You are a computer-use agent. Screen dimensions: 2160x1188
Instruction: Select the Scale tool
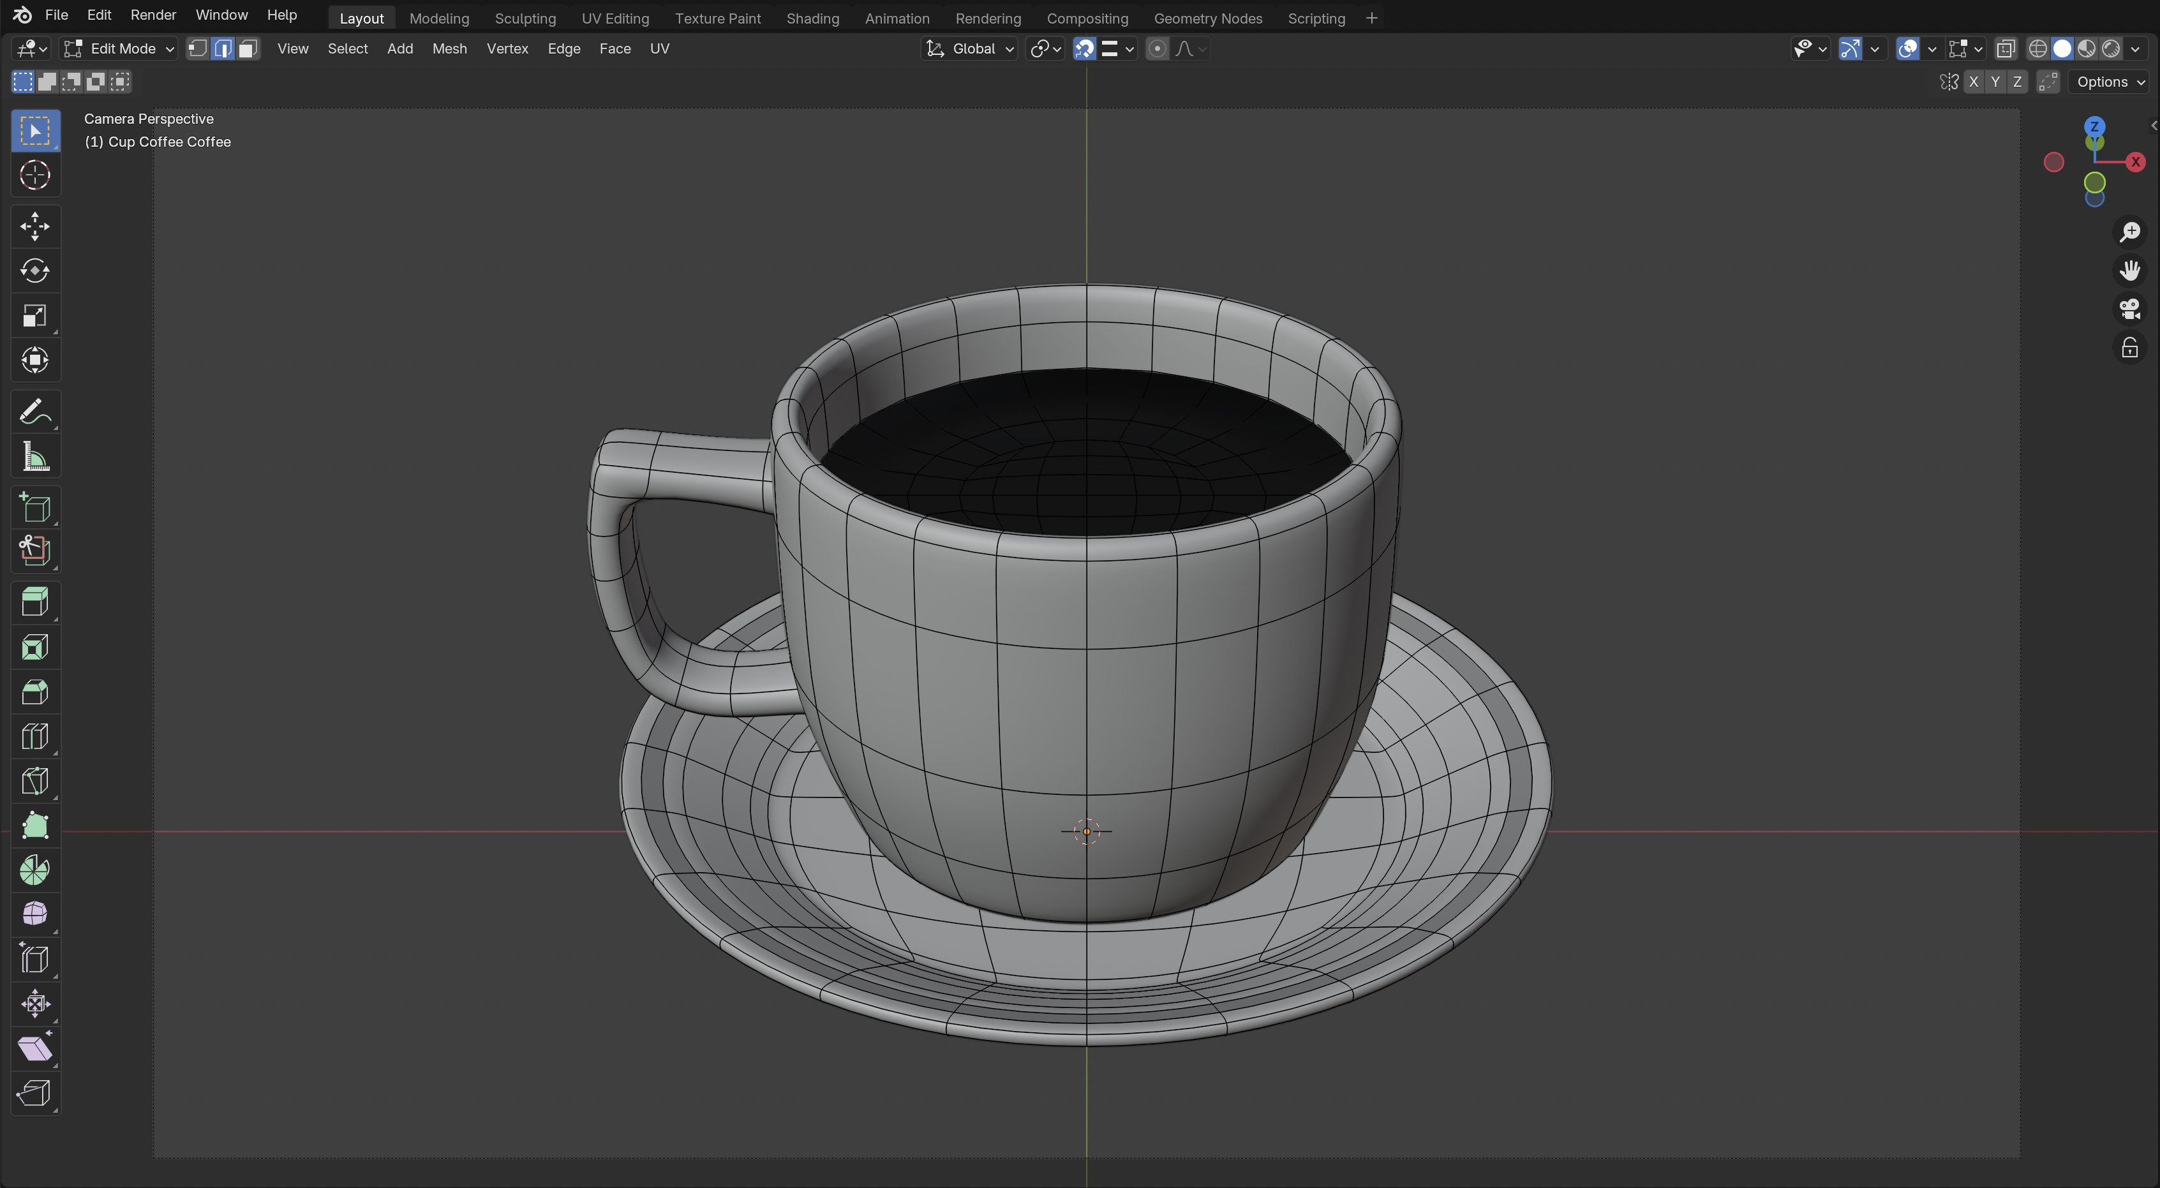coord(35,316)
